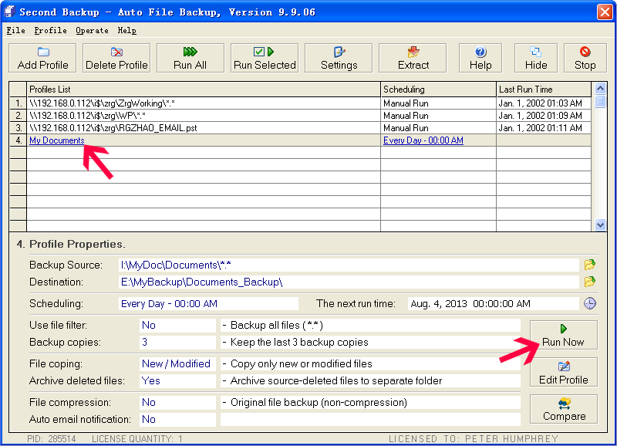Click the Use file filter value No
617x446 pixels.
point(177,325)
